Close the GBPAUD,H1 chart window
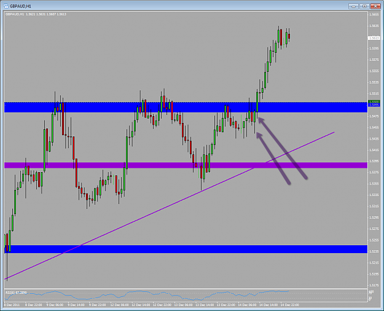 point(375,6)
